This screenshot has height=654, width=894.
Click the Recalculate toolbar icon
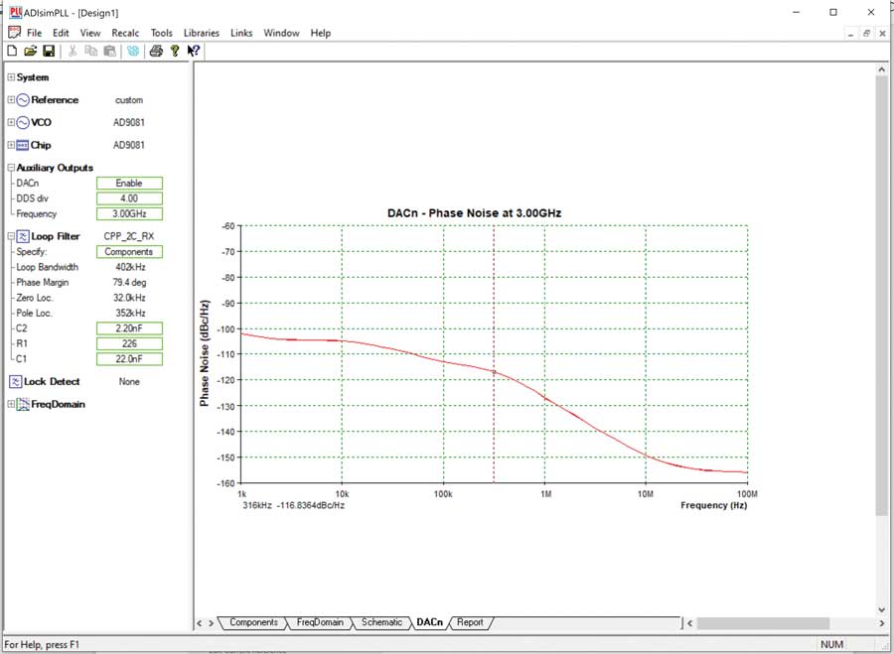(x=133, y=51)
